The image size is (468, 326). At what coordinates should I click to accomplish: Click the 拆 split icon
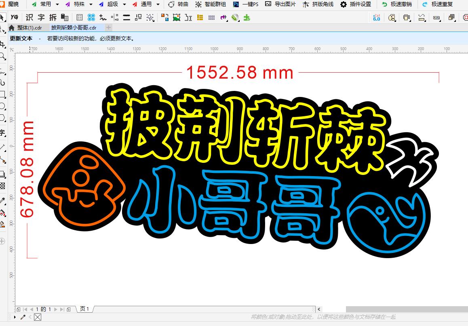53,17
